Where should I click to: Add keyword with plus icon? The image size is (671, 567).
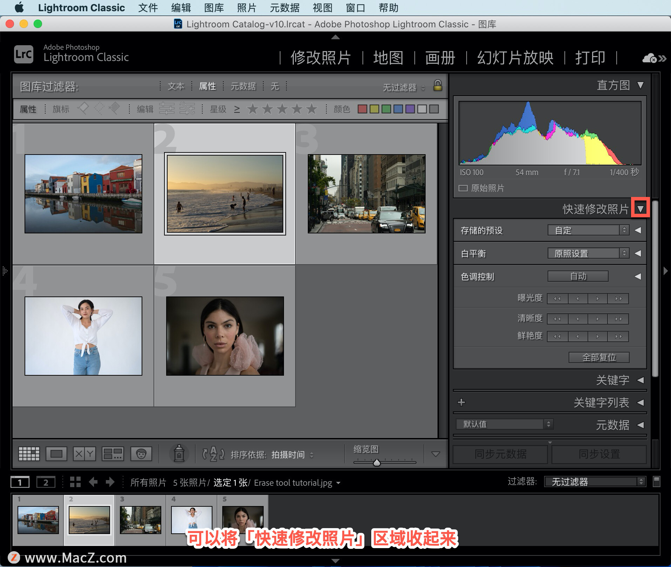(461, 402)
